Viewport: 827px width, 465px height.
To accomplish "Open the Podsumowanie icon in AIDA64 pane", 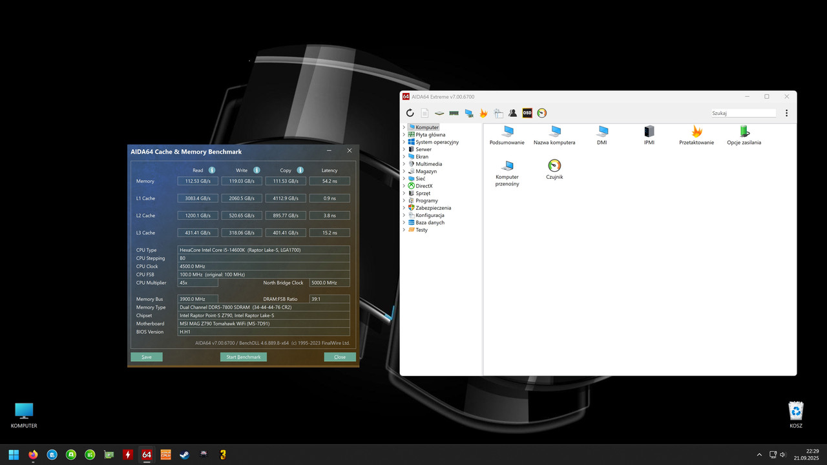I will point(507,135).
